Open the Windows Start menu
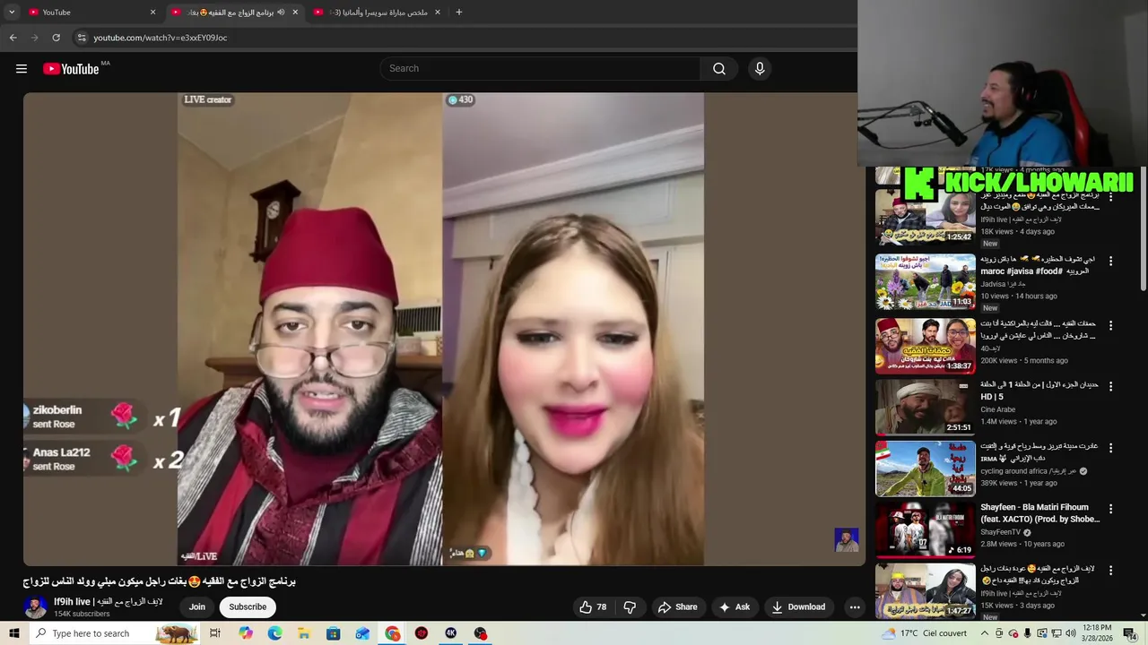1148x645 pixels. pos(13,633)
